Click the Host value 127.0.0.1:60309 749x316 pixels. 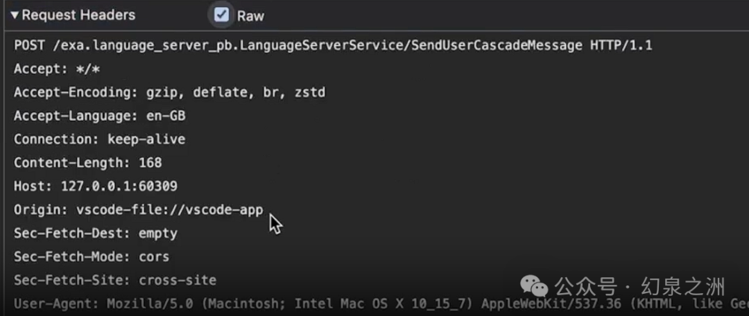coord(119,186)
